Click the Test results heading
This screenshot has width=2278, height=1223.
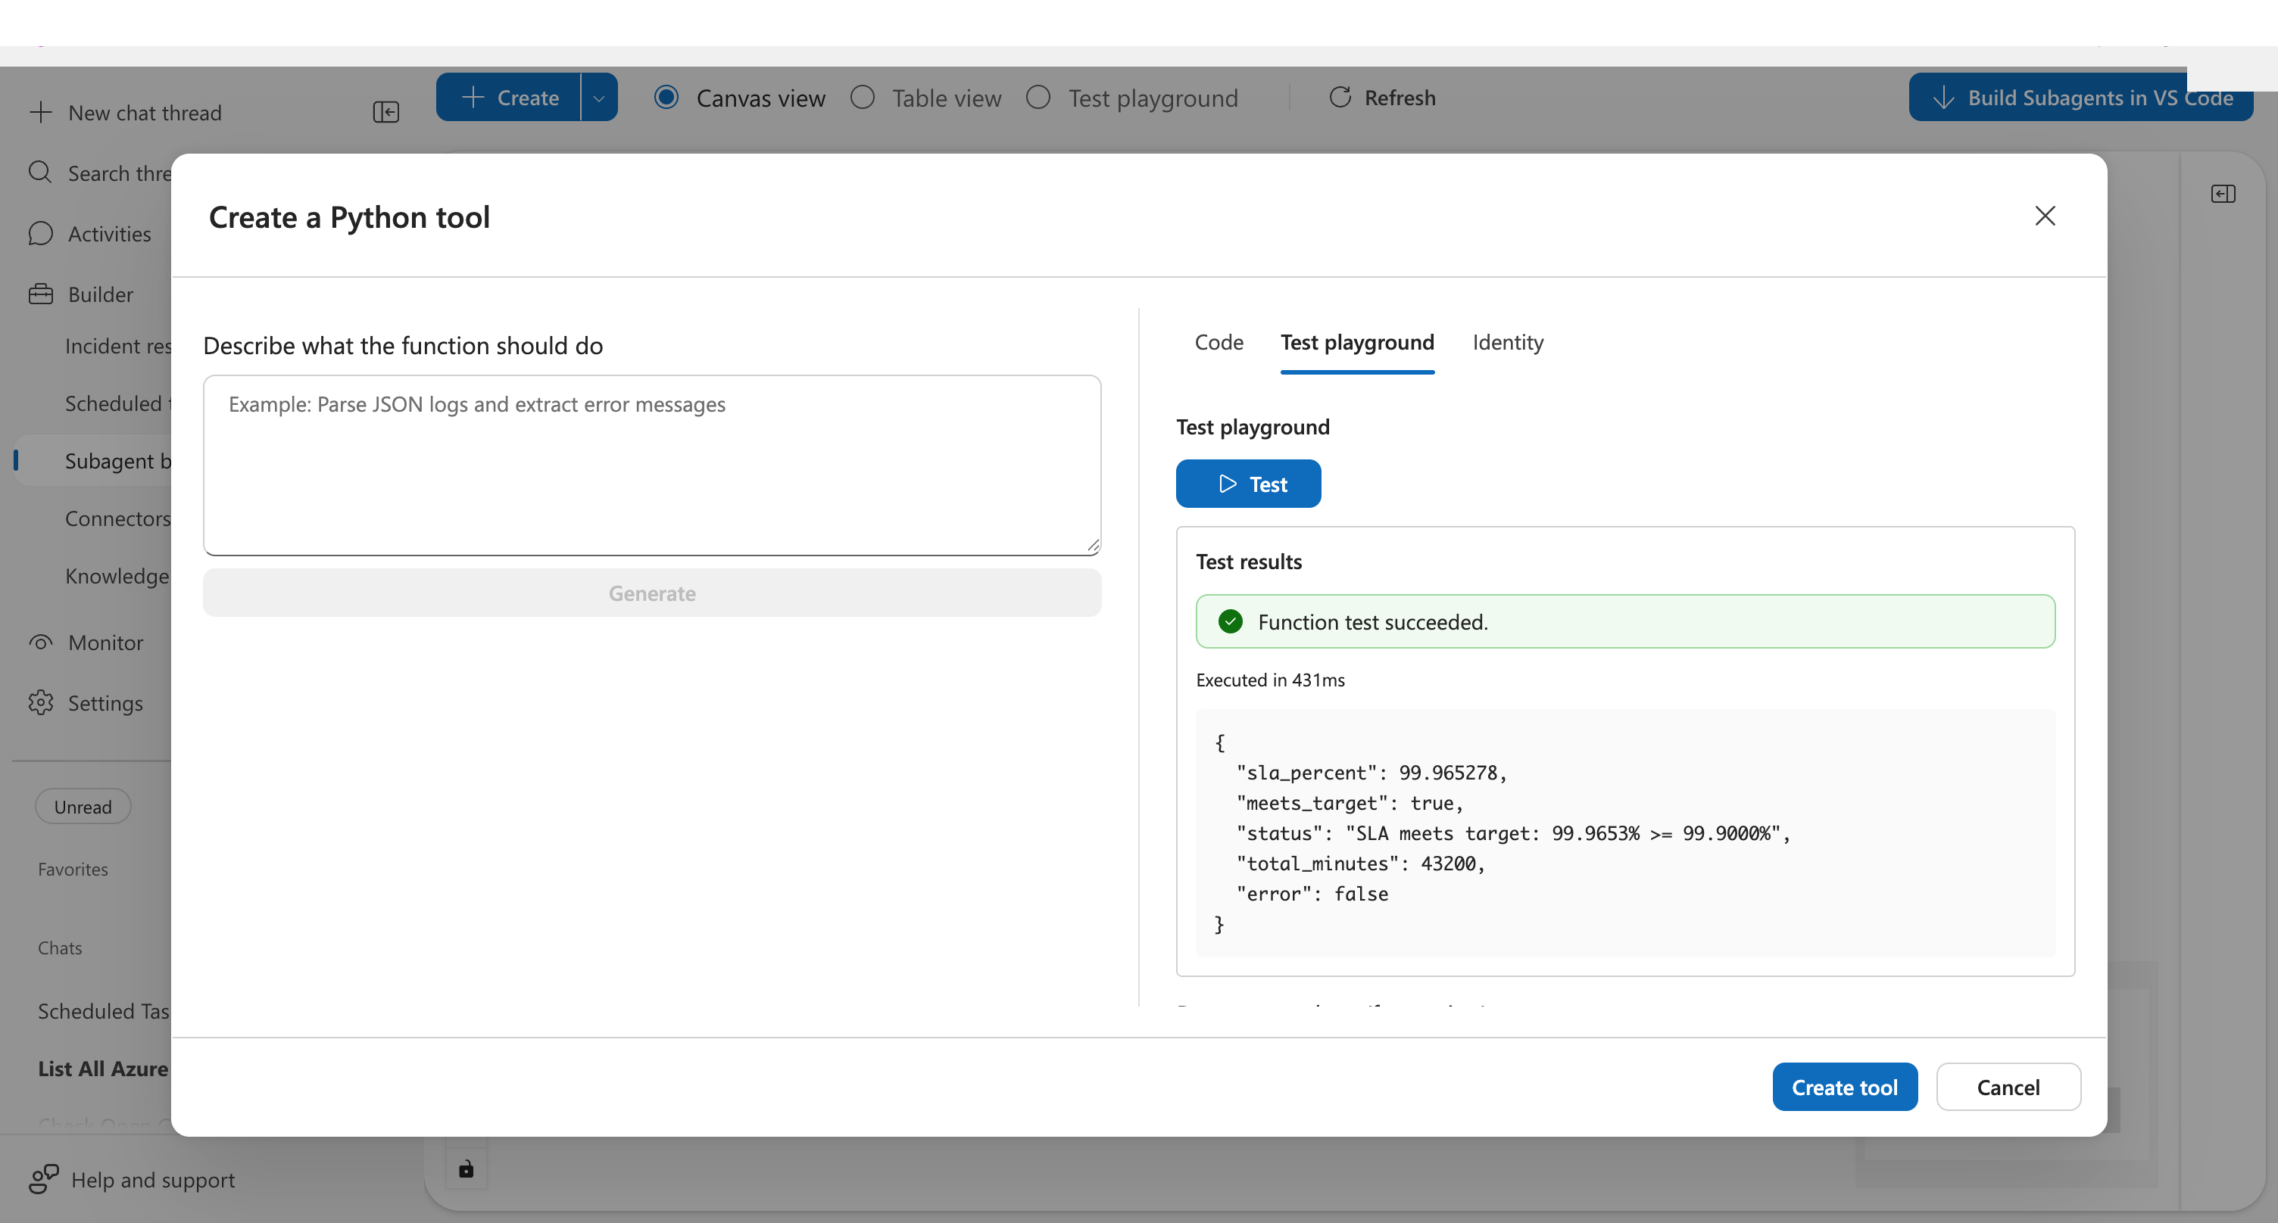pos(1249,561)
